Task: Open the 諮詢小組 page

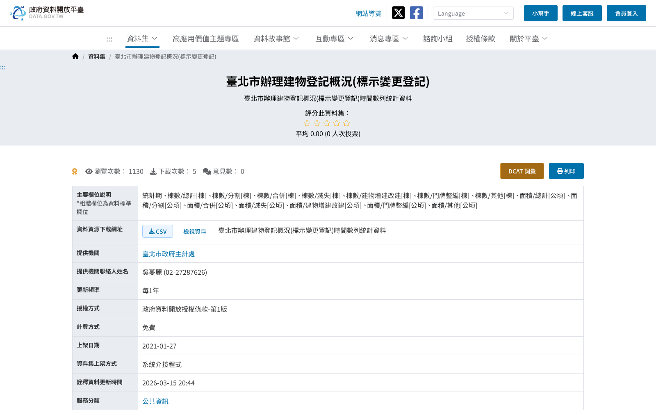Action: [x=438, y=39]
